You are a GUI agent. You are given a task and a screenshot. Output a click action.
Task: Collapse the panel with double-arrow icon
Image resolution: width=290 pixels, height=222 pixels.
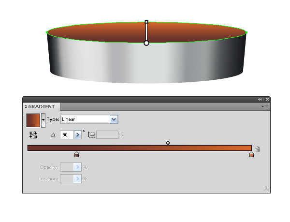coord(260,100)
